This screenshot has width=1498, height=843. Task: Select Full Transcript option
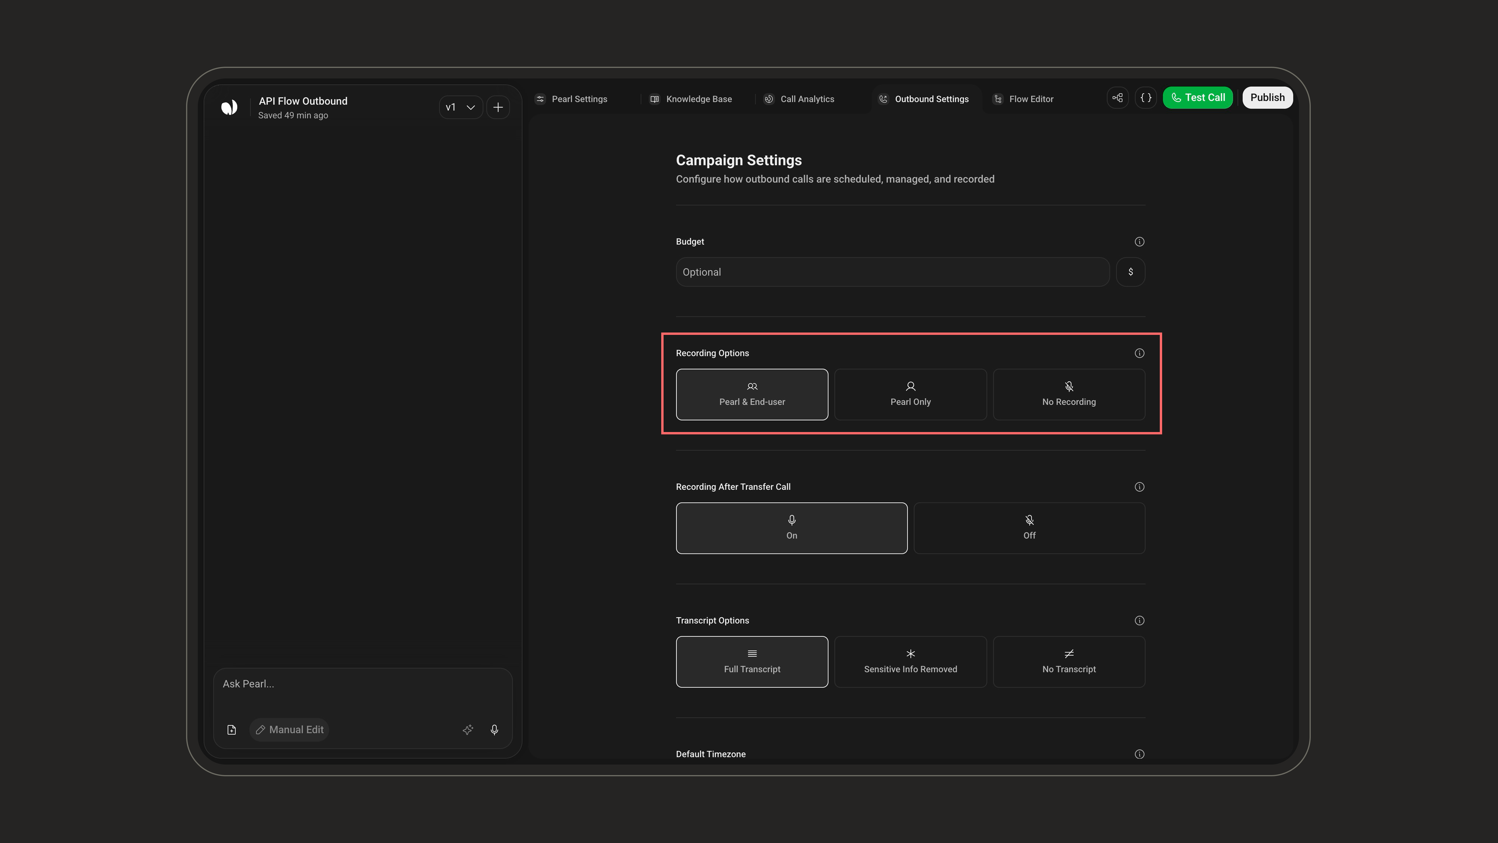pos(752,662)
